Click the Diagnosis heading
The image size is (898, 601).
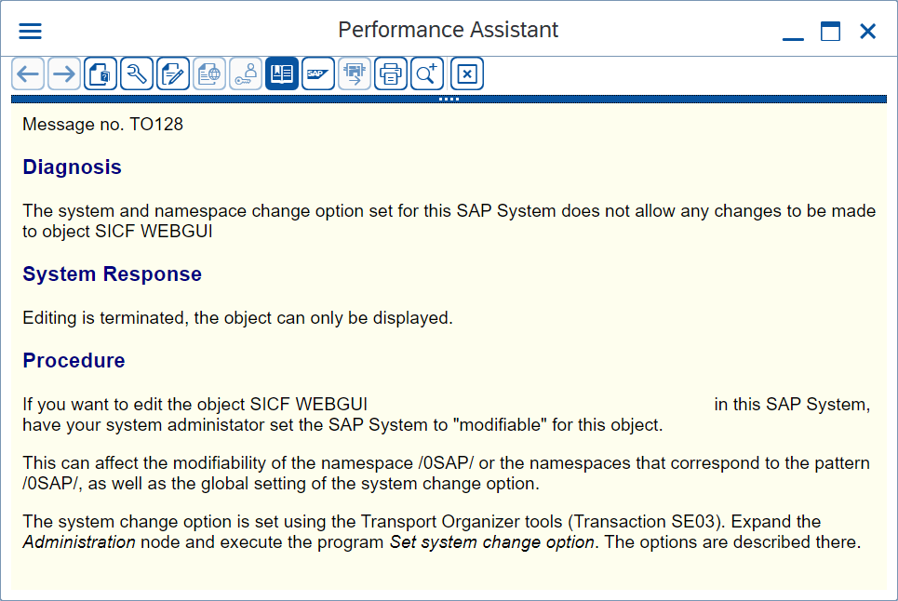[73, 167]
